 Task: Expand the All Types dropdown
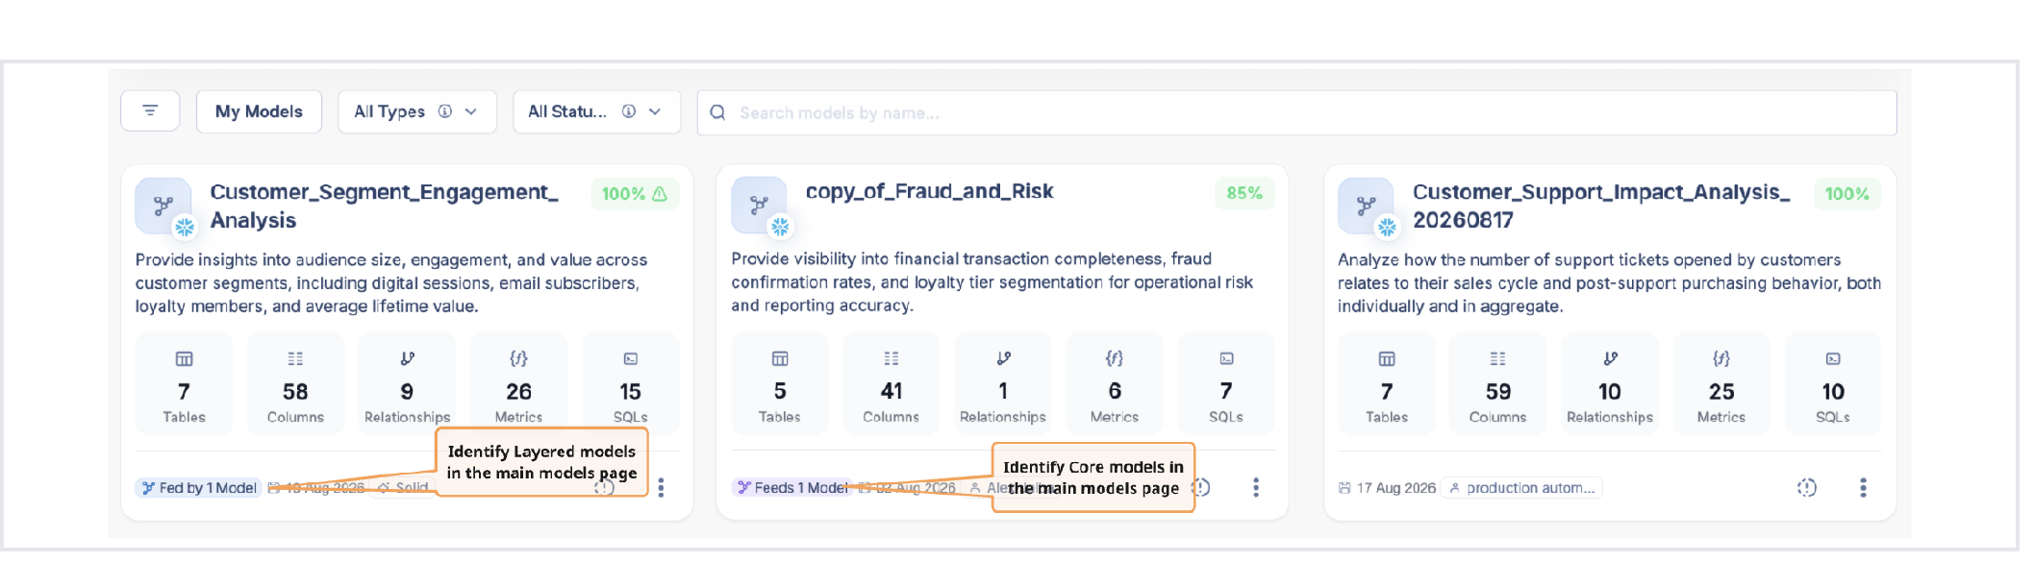[416, 111]
